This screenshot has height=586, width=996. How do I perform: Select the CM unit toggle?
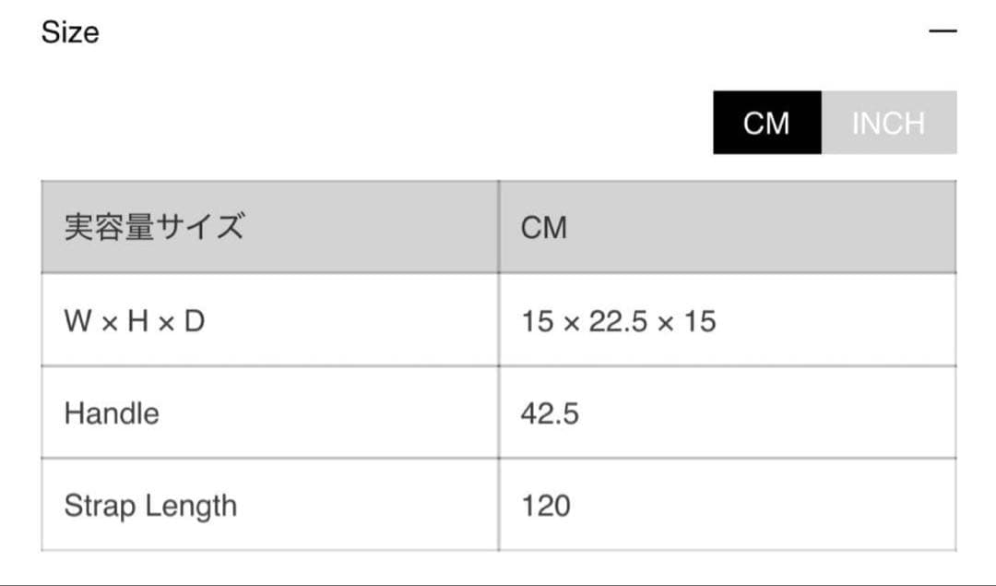[766, 123]
